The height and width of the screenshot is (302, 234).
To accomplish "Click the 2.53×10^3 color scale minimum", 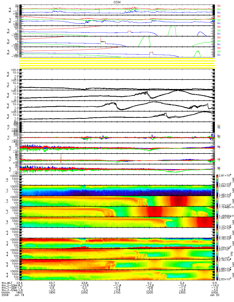I will tap(224, 279).
